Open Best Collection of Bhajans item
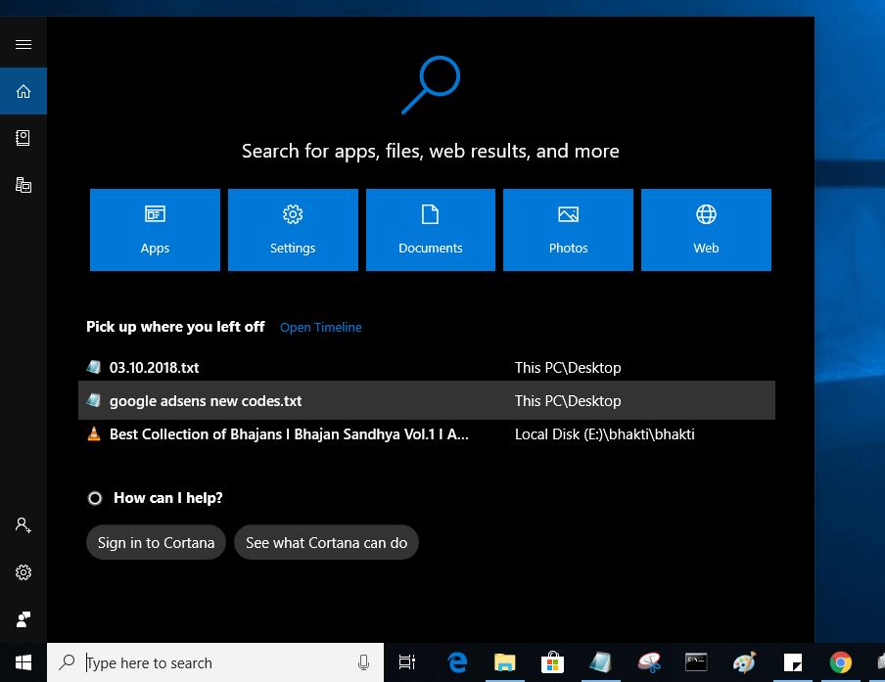Viewport: 885px width, 682px height. click(x=427, y=433)
